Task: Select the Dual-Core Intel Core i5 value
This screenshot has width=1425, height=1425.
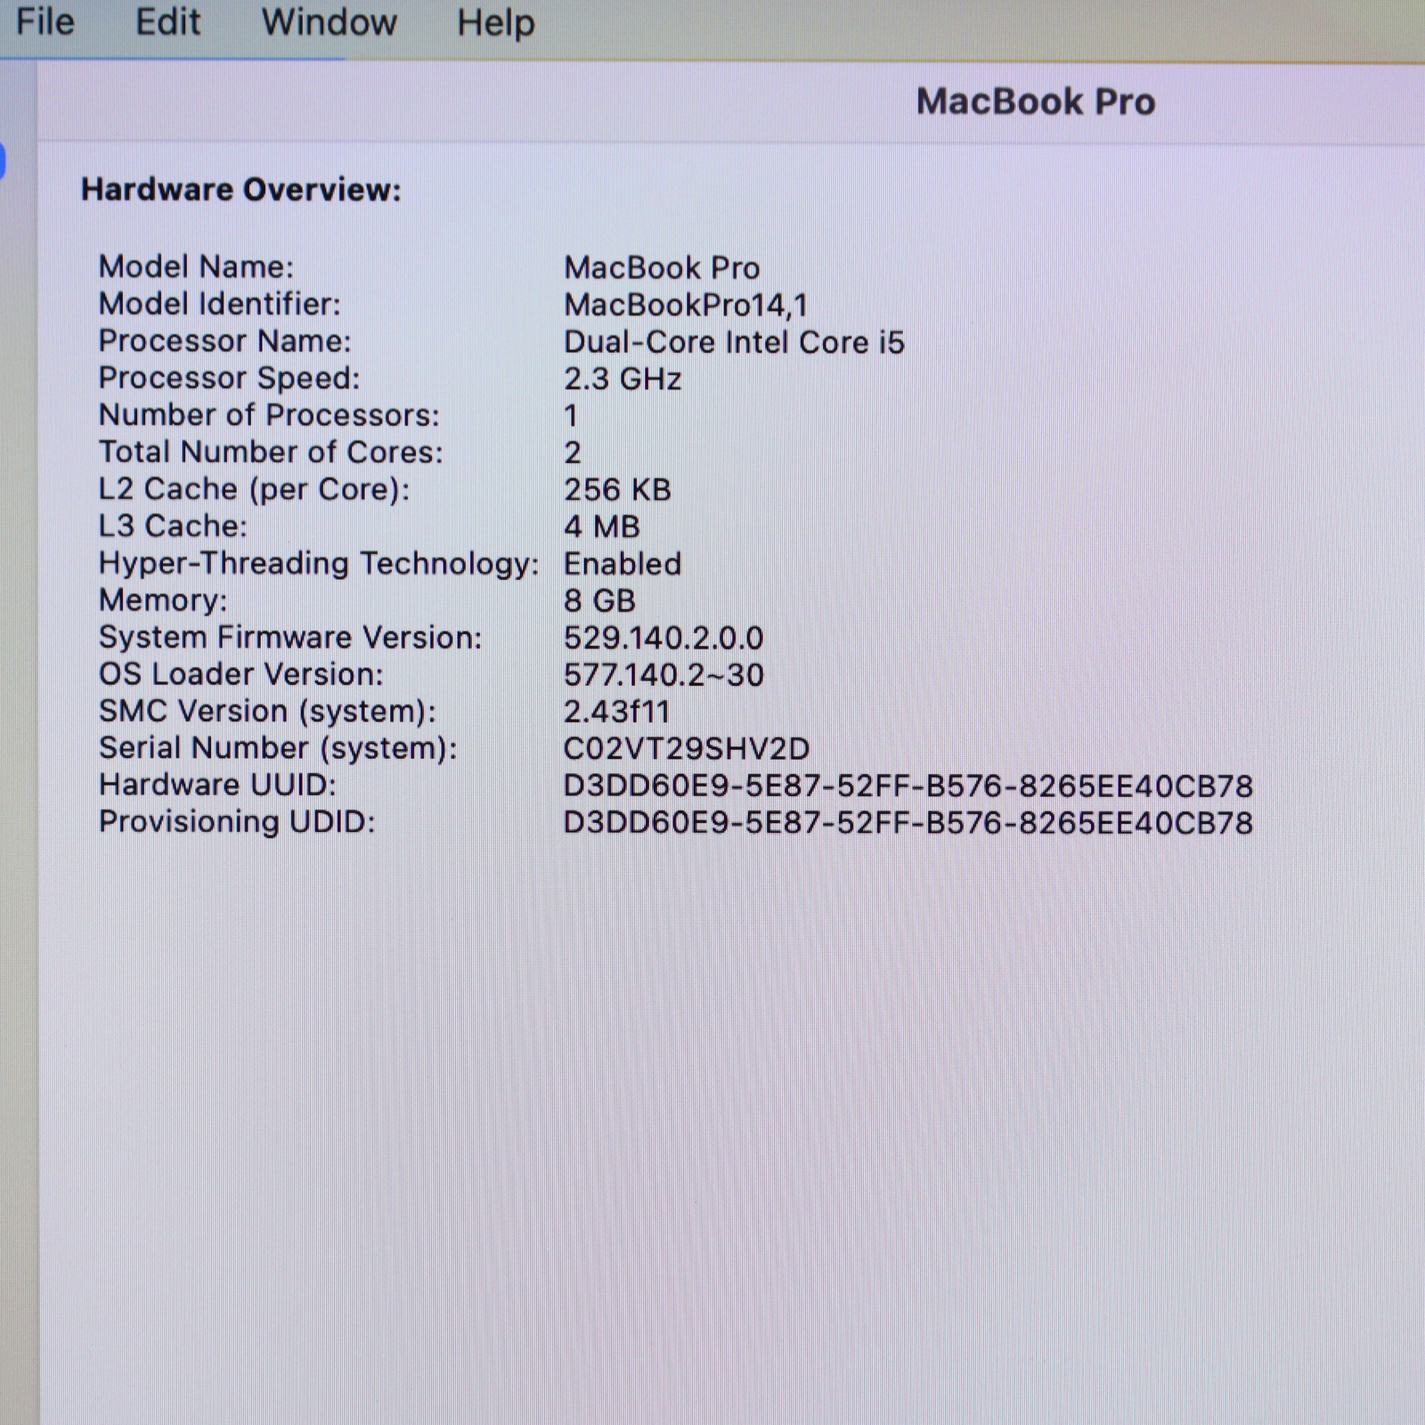Action: [734, 342]
